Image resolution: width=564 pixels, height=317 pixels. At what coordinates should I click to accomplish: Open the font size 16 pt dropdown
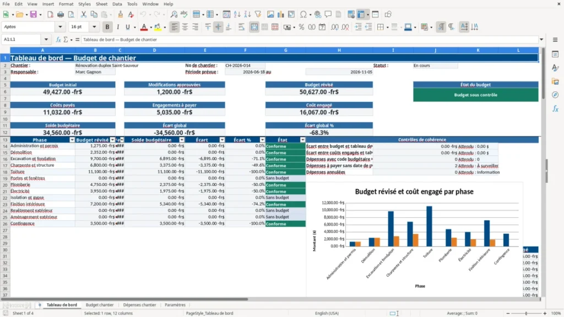point(94,27)
